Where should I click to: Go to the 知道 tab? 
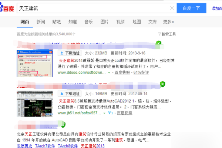[x=73, y=22]
